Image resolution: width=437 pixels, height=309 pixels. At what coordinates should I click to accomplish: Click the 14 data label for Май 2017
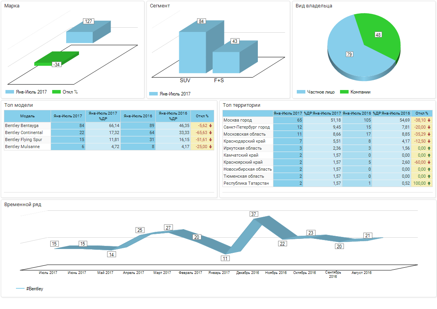click(x=111, y=254)
